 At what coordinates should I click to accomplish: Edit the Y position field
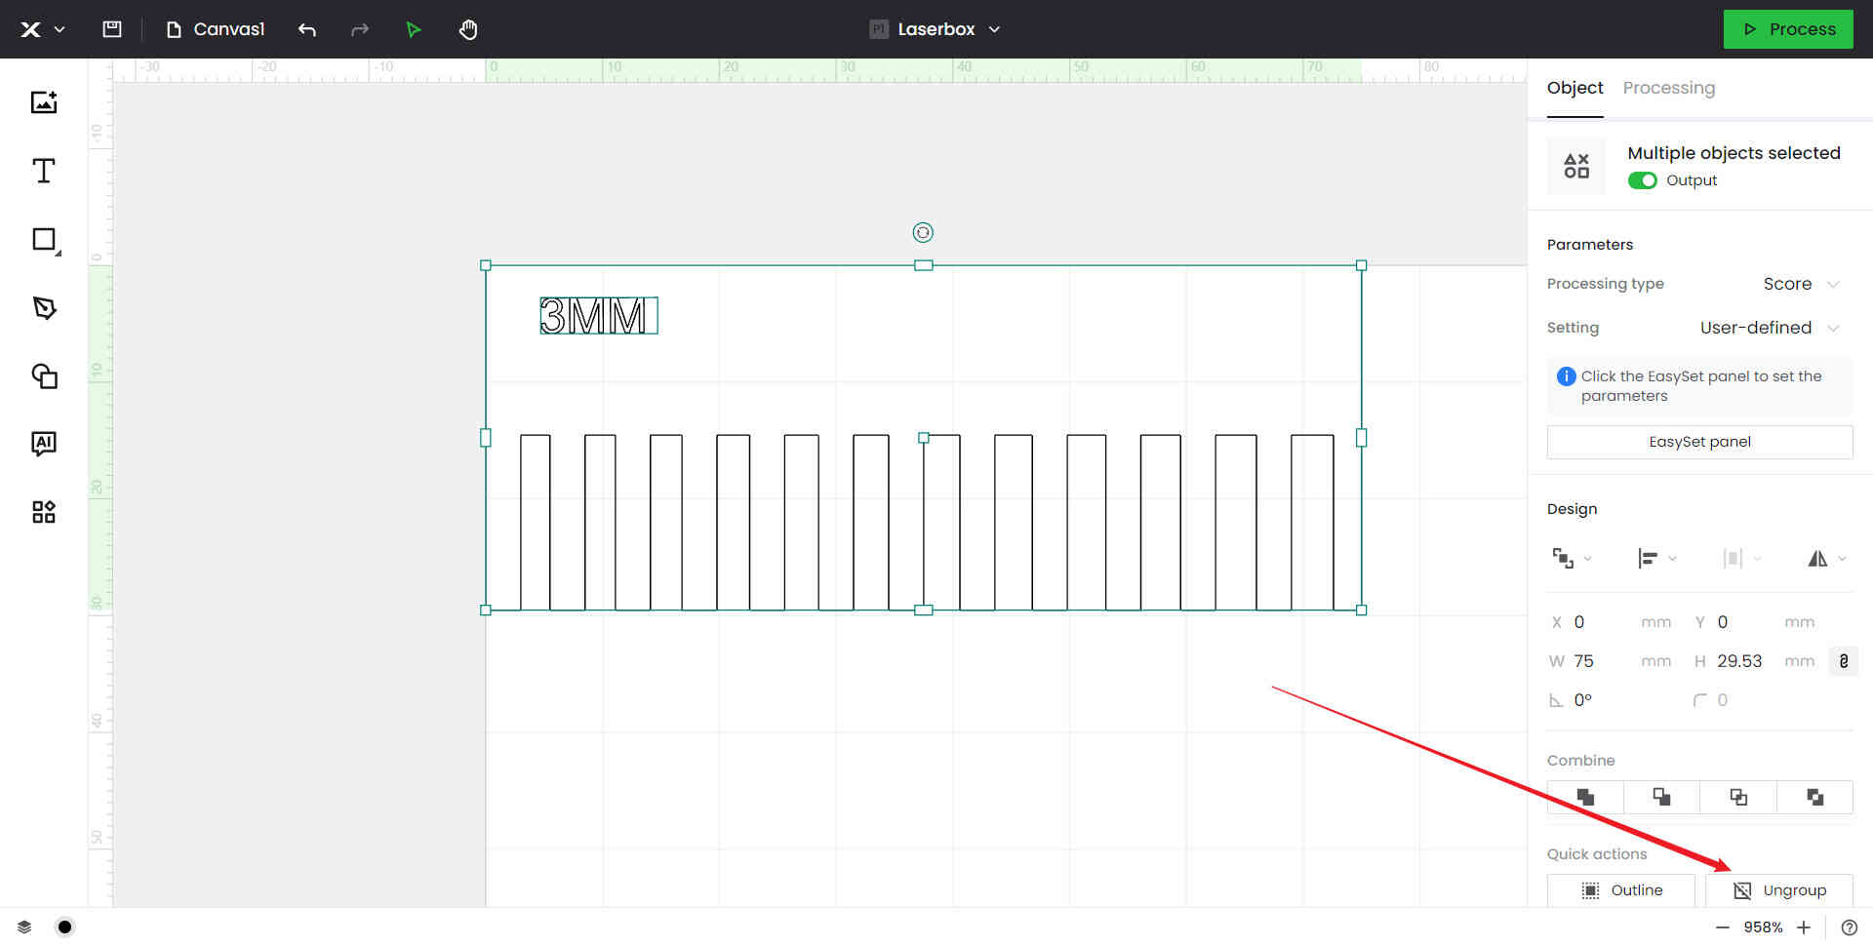pos(1753,622)
